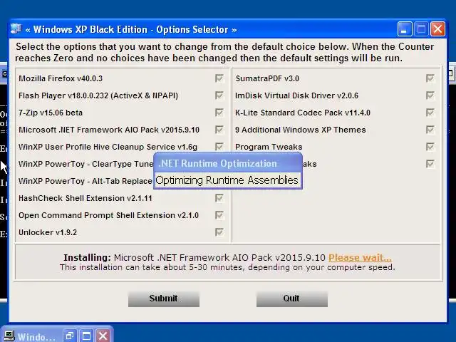This screenshot has width=456, height=342.
Task: Click the disabled maximize button of Options Selector
Action: [x=421, y=29]
